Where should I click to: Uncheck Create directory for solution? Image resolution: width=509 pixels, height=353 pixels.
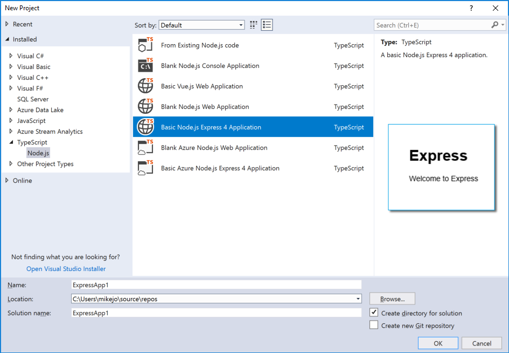point(374,313)
